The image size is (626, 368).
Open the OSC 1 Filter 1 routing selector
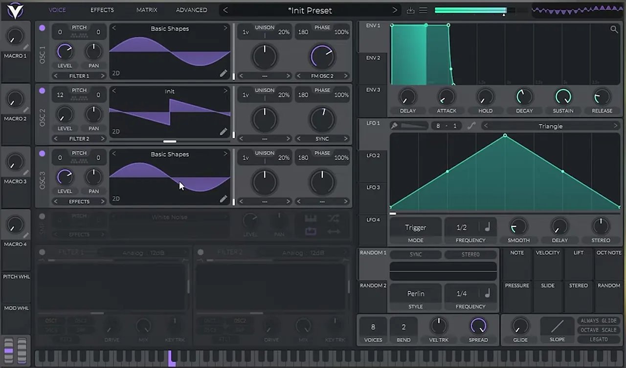(x=79, y=76)
